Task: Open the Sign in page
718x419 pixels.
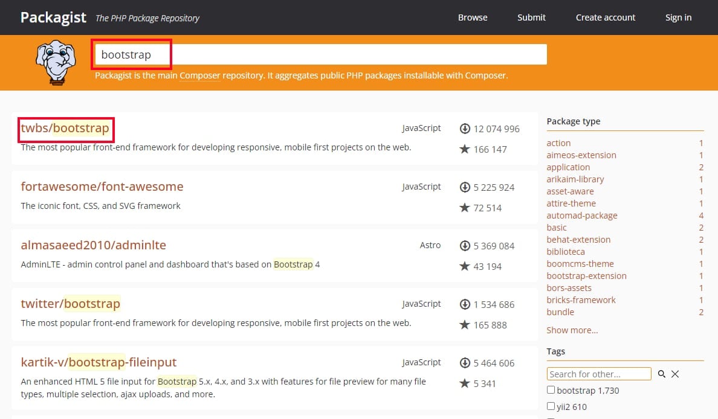Action: [678, 18]
